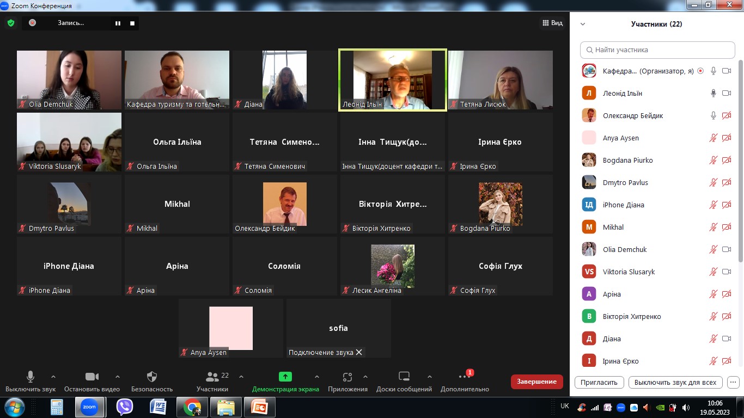The image size is (744, 418).
Task: Expand audio options arrow beside Выключить звук
Action: coord(53,377)
